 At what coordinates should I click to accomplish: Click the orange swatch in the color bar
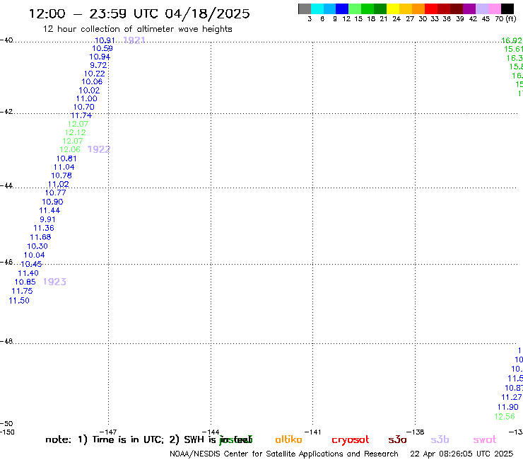click(418, 8)
